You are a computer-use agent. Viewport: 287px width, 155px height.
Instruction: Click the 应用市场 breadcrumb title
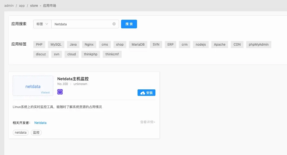point(50,6)
